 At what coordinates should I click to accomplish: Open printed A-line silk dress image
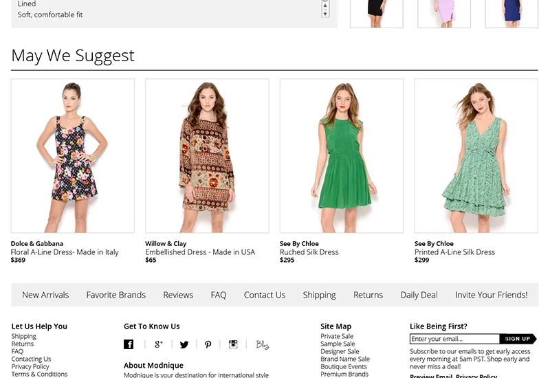[476, 156]
